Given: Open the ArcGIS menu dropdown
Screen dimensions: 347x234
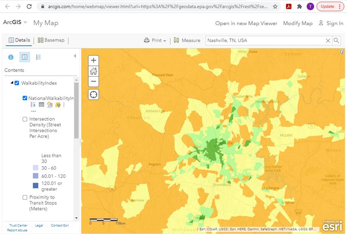Looking at the screenshot, I should [15, 22].
